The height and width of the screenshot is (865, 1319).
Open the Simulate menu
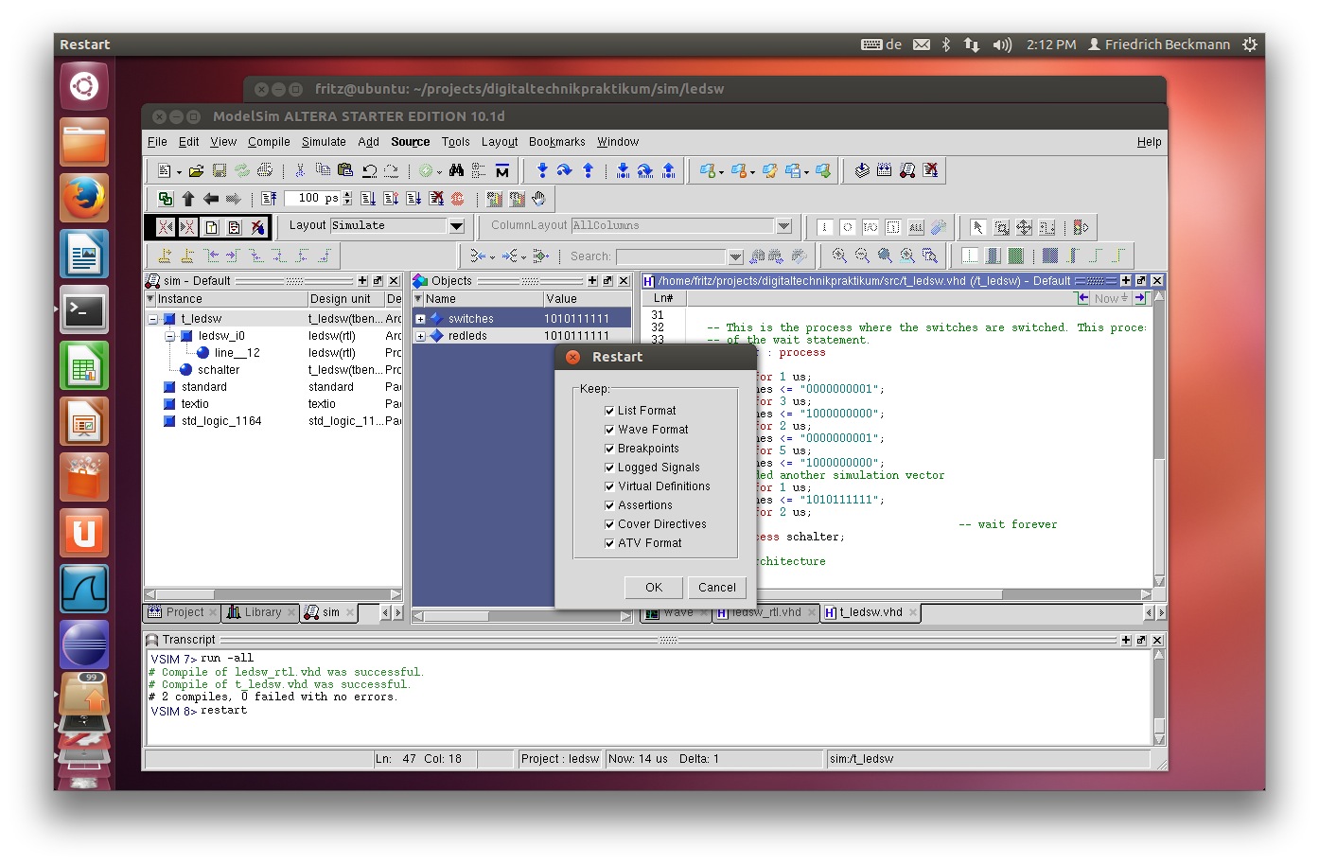tap(324, 142)
